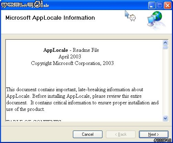Close the installer window
This screenshot has width=173, height=143.
(x=167, y=5)
